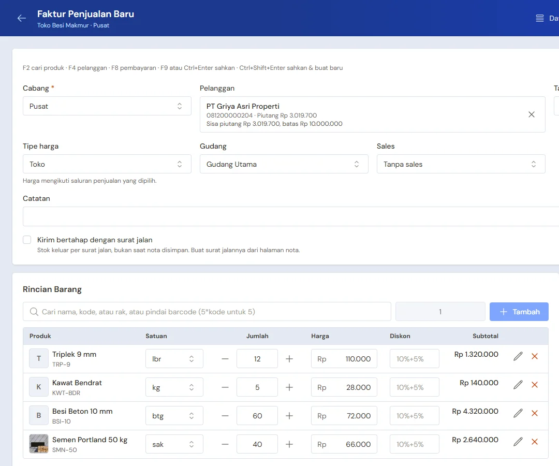The height and width of the screenshot is (466, 559).
Task: Click the Rp 4.320.000 subtotal value
Action: pos(475,412)
